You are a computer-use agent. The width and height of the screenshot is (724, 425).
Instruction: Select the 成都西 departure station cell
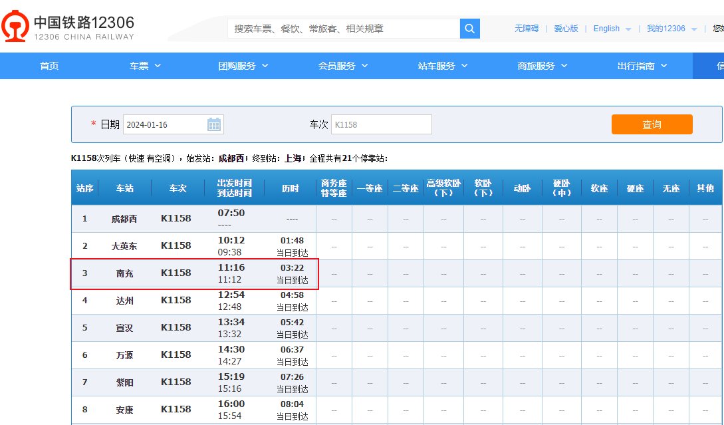pyautogui.click(x=124, y=218)
